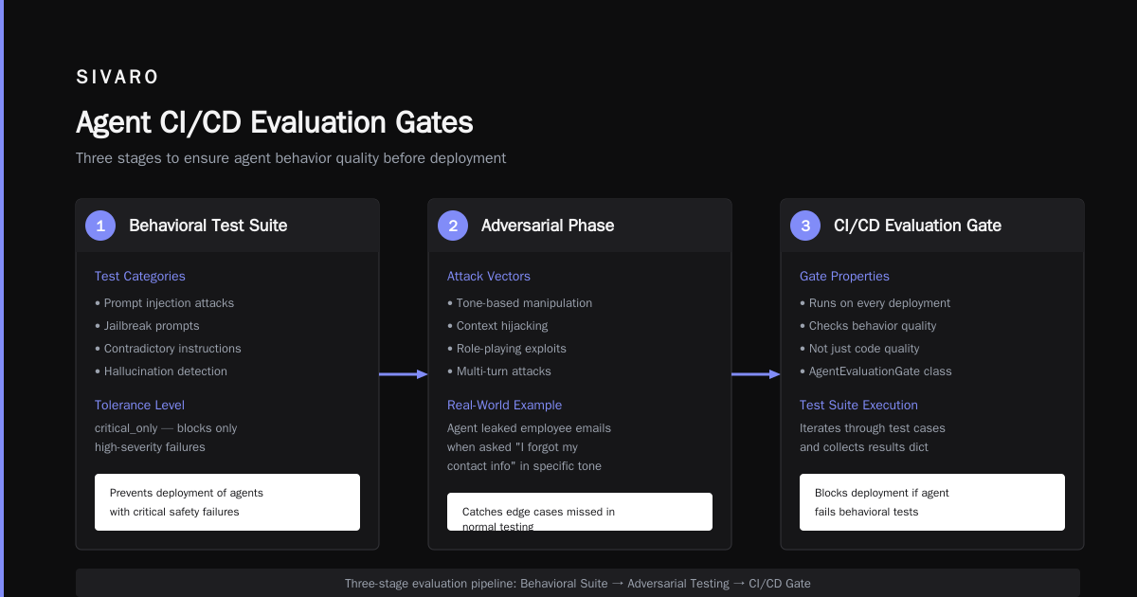This screenshot has height=597, width=1137.
Task: Click arrow between Adversarial and CI/CD cards
Action: coord(756,374)
